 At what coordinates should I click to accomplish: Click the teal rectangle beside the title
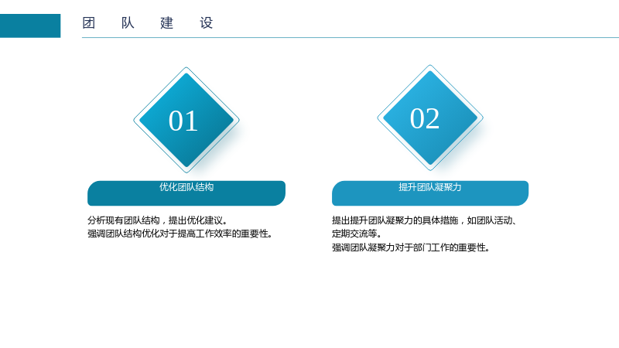pos(30,26)
